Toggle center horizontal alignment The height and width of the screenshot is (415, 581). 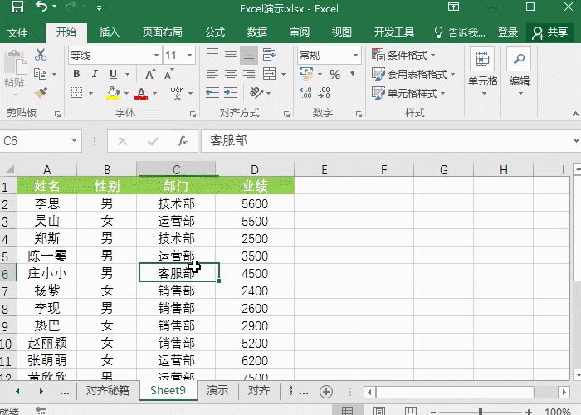click(230, 74)
